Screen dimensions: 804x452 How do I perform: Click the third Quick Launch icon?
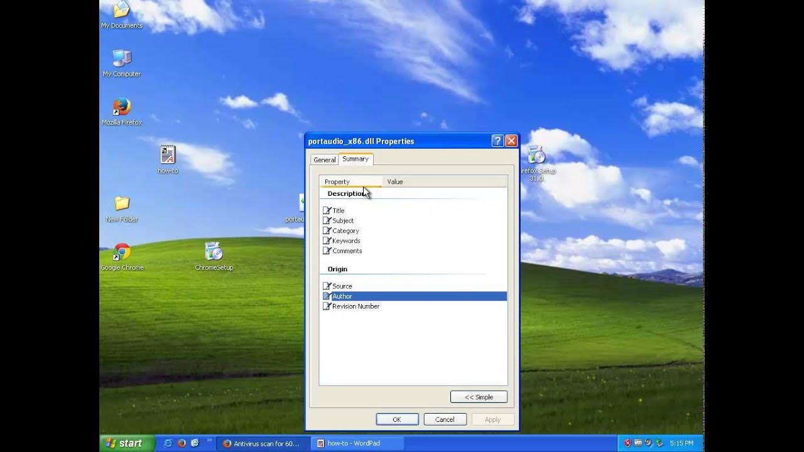click(x=195, y=443)
